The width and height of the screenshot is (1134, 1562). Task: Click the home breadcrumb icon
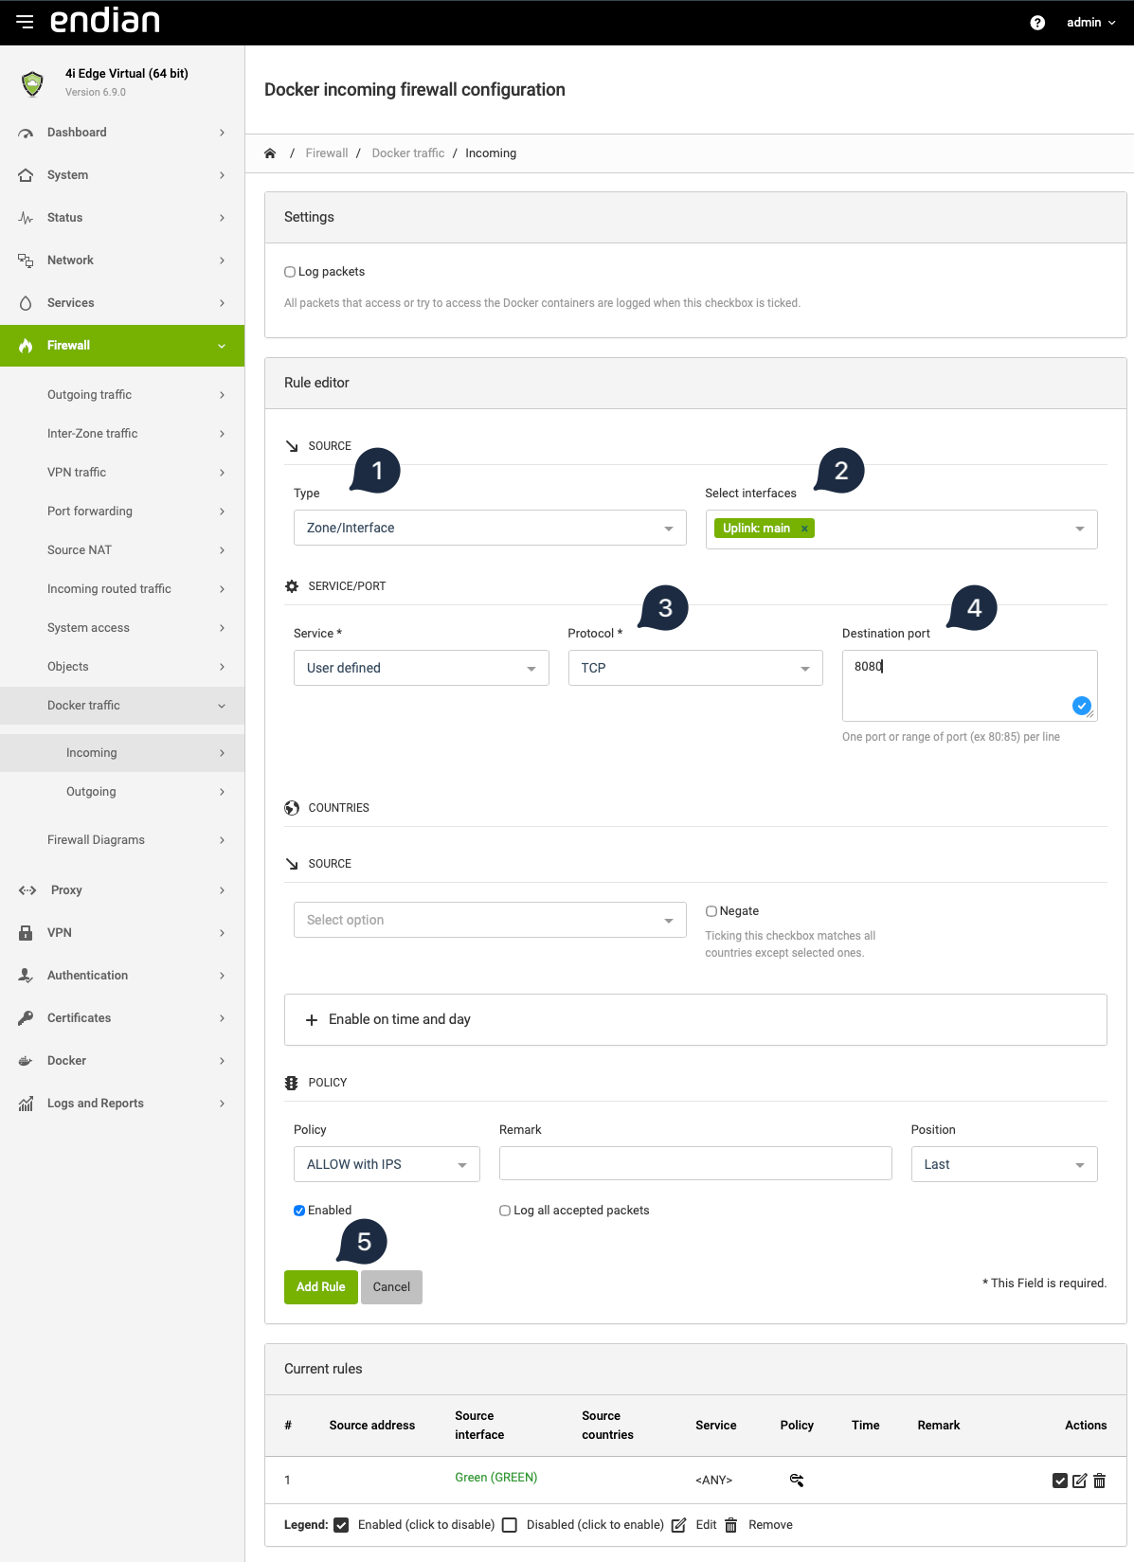pyautogui.click(x=270, y=153)
